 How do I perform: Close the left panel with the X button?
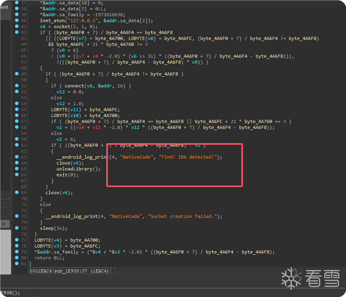[4, 223]
